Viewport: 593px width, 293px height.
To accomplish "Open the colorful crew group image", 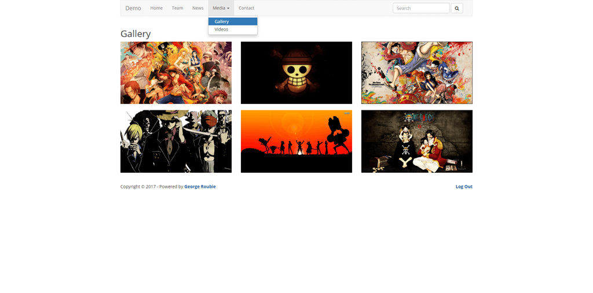I will point(176,73).
